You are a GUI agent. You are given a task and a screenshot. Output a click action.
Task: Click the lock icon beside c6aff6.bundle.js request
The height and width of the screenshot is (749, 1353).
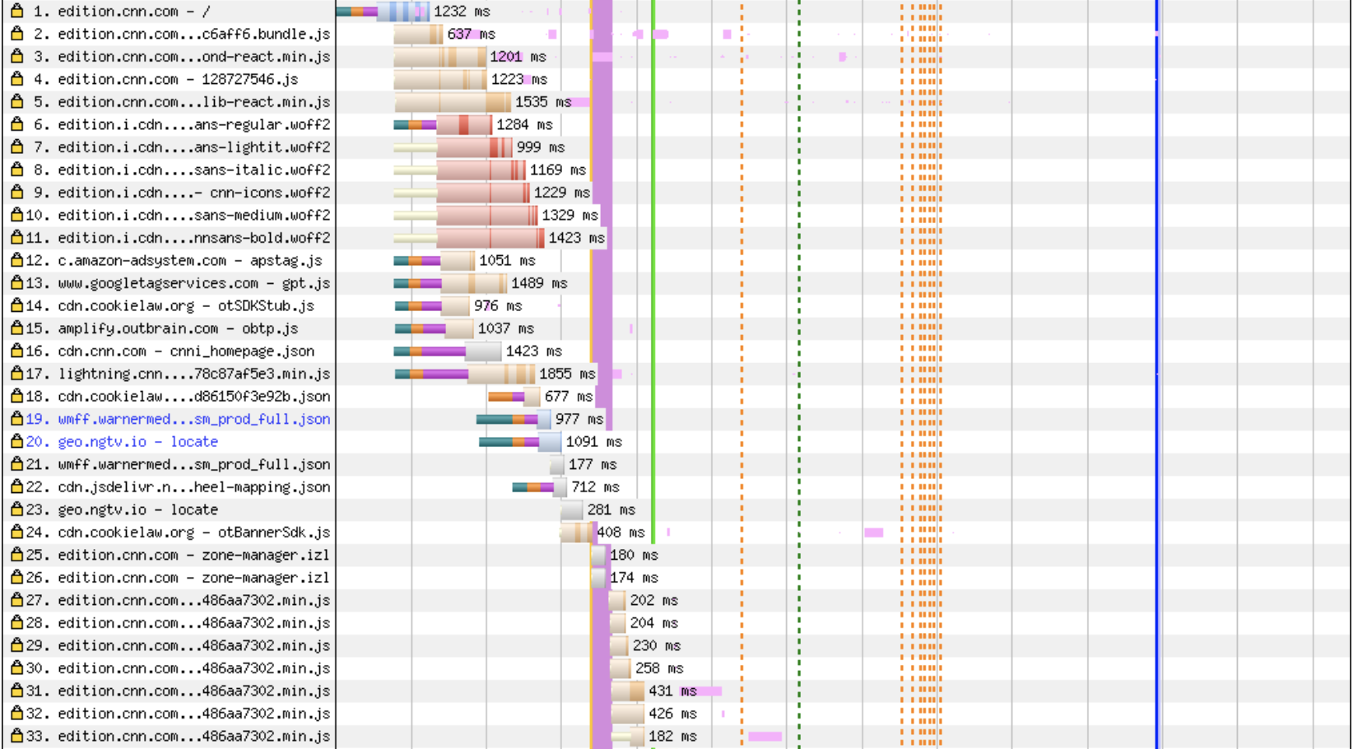(x=16, y=34)
